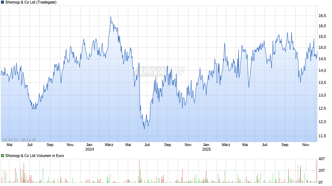Viewport: 332px width, 186px height.
Task: Click the 0T volume axis label
Action: (321, 182)
